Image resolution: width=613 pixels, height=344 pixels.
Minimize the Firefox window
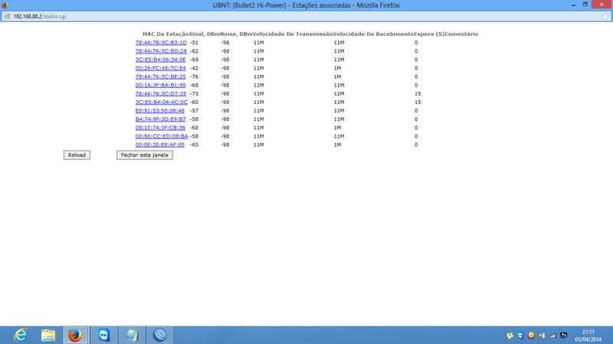tap(573, 5)
